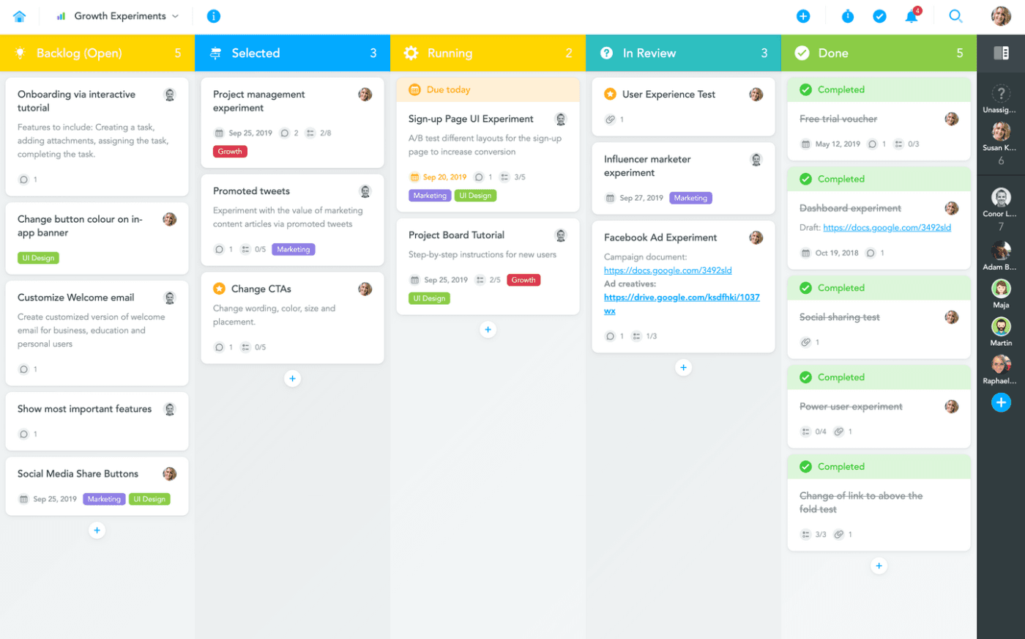Image resolution: width=1025 pixels, height=639 pixels.
Task: Open the project info icon
Action: tap(214, 16)
